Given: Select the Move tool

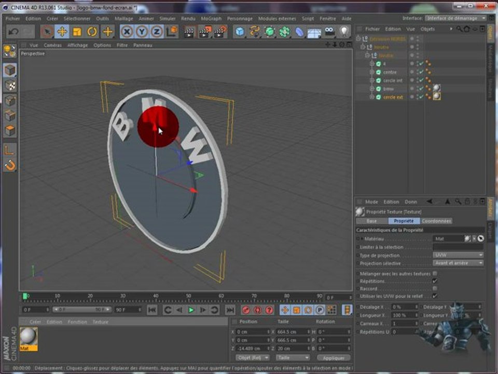Looking at the screenshot, I should point(62,32).
